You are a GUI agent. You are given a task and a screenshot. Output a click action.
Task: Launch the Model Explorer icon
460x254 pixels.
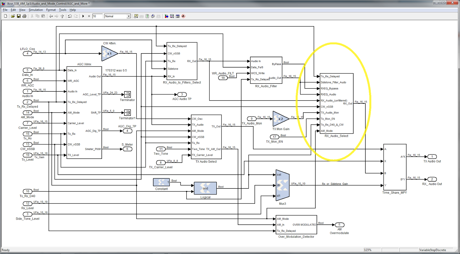click(x=172, y=16)
